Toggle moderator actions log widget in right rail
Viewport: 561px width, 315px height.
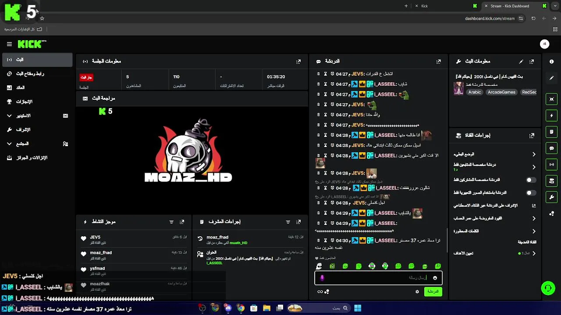552,132
